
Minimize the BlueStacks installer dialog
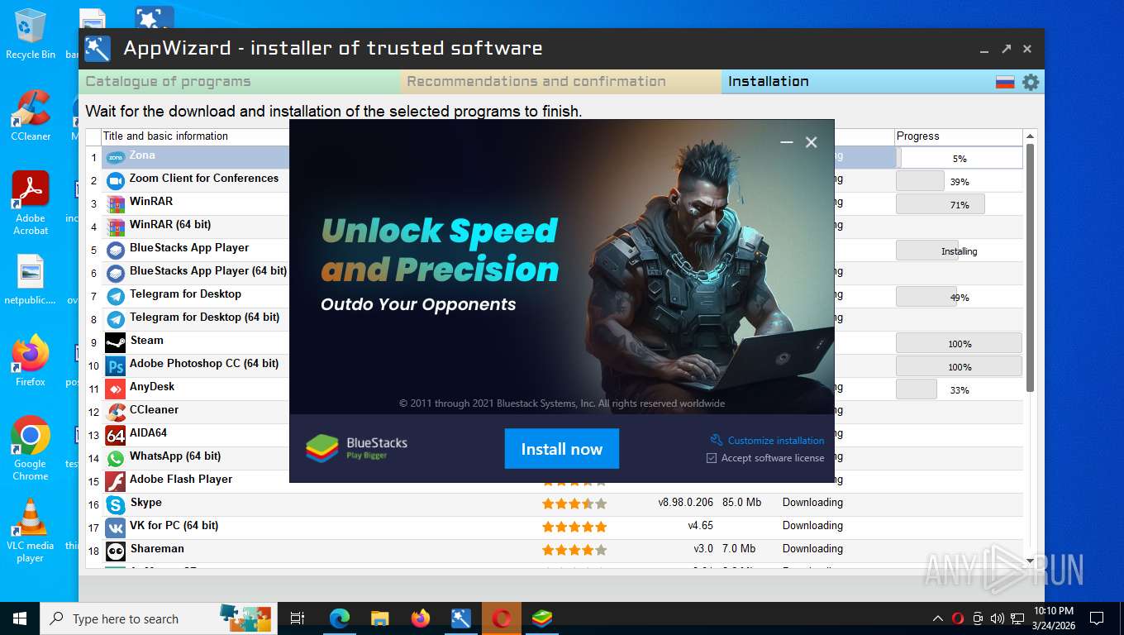click(787, 142)
